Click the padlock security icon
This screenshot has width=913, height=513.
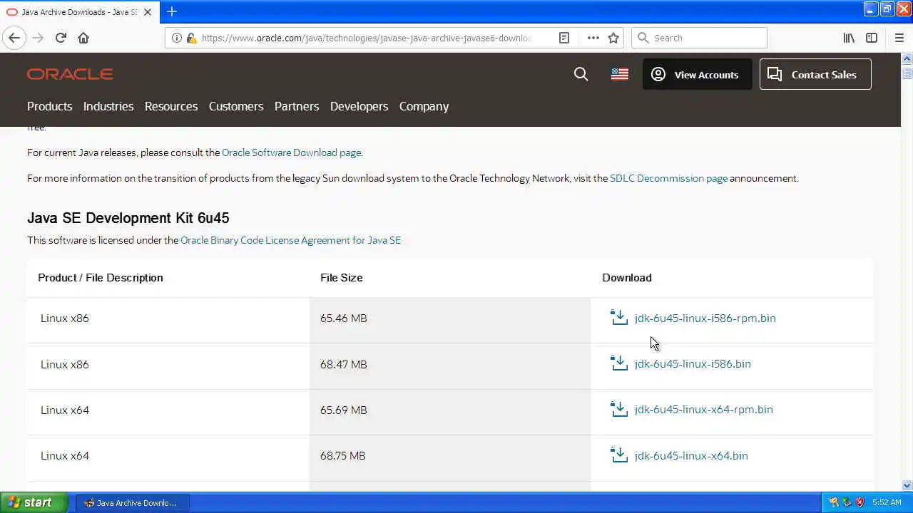(x=191, y=38)
